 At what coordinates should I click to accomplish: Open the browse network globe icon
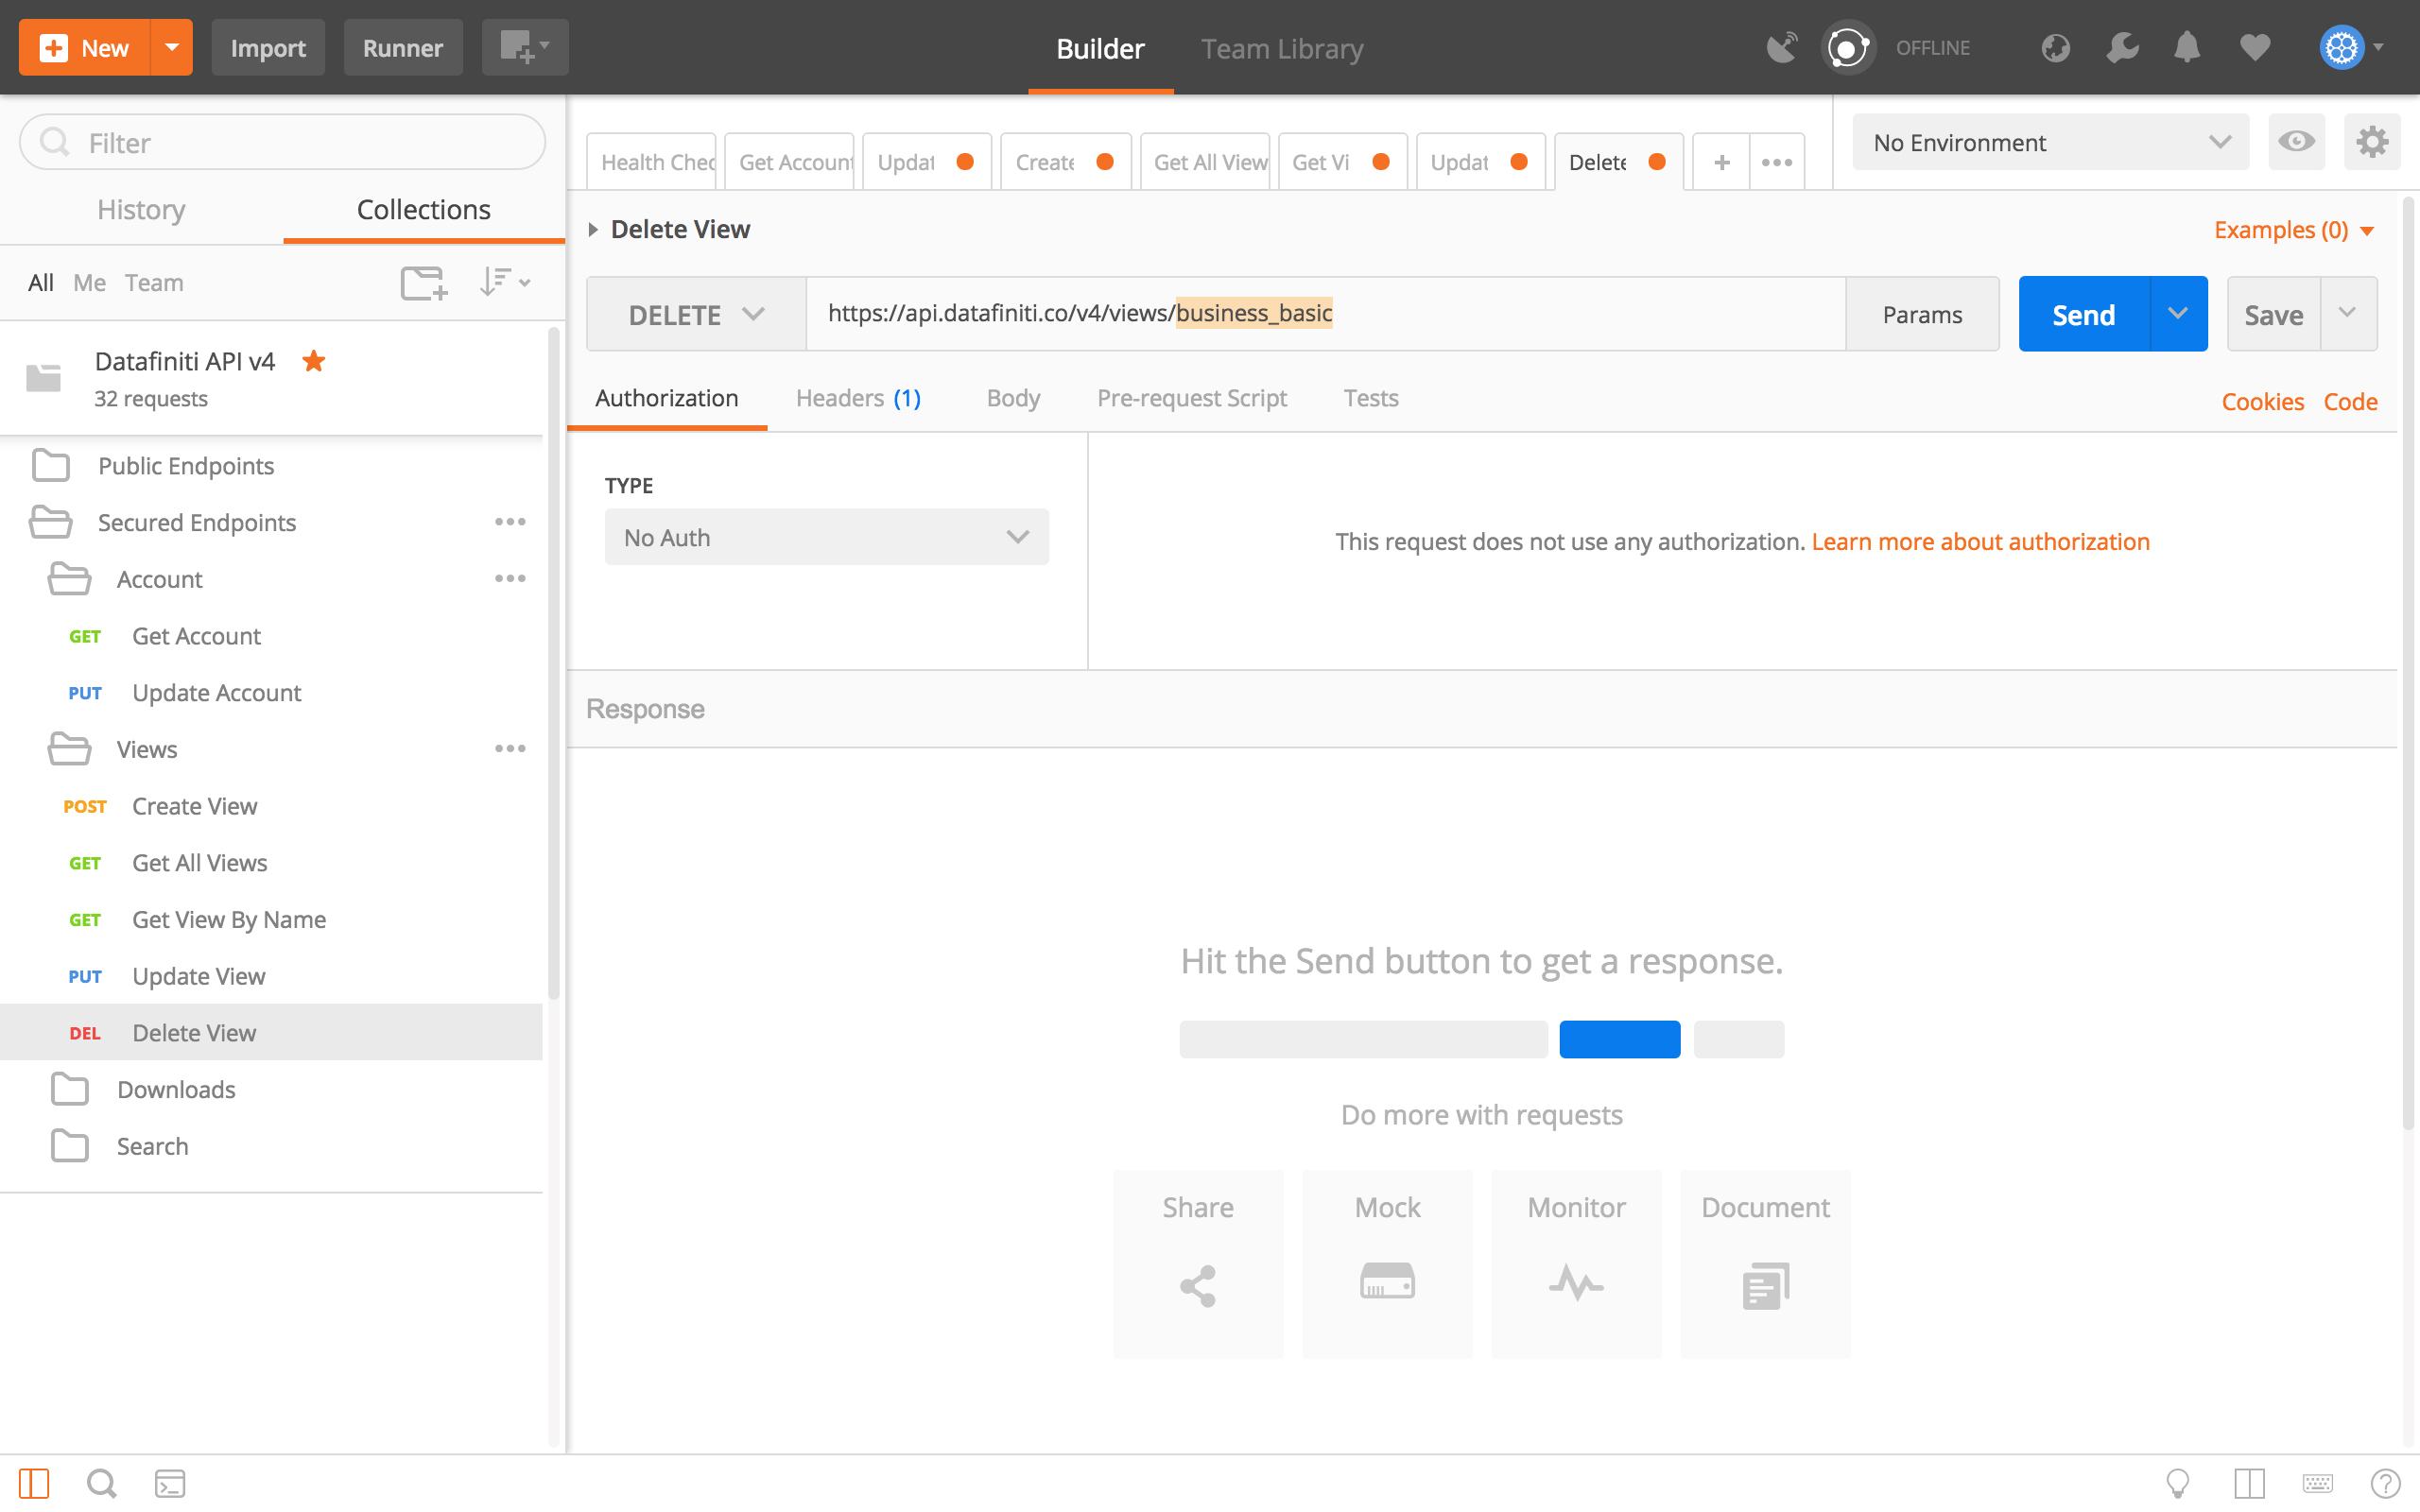pyautogui.click(x=2055, y=47)
